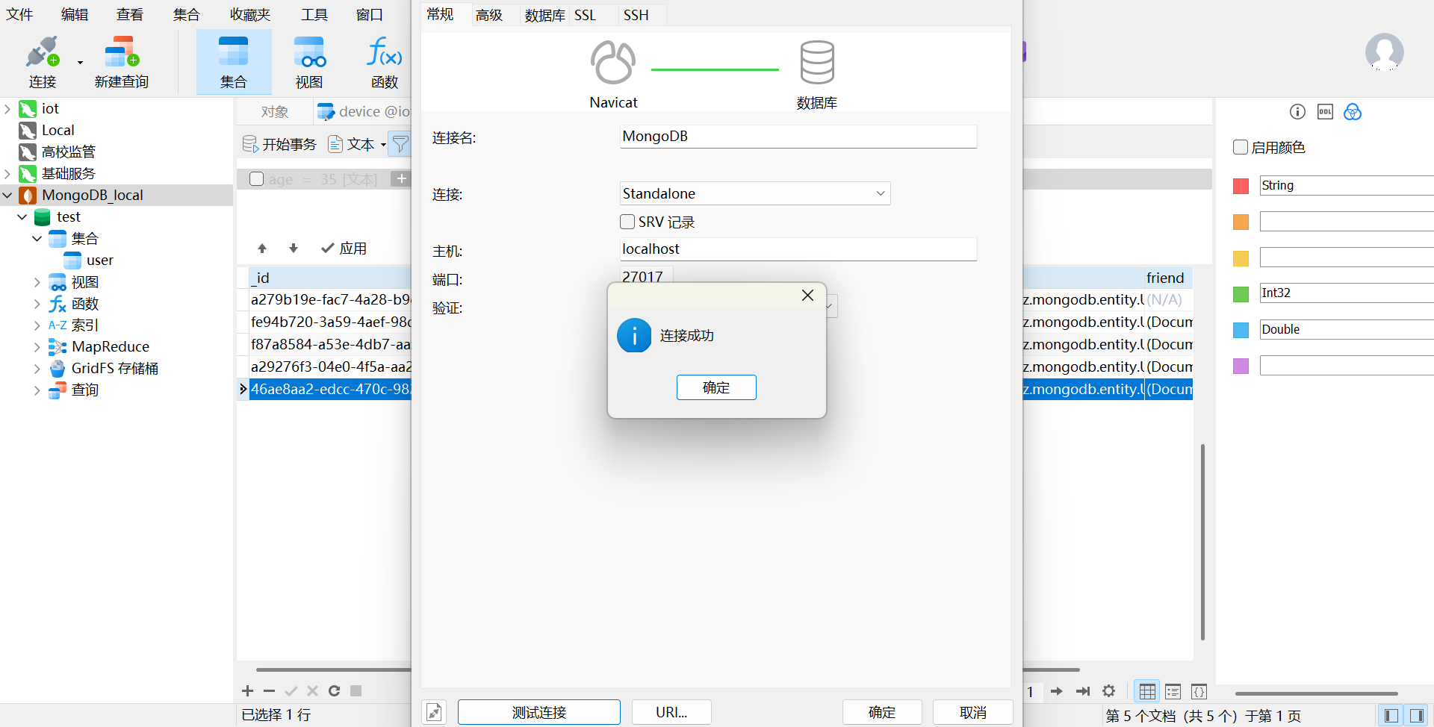Toggle left sidebar pane icon
The image size is (1434, 727).
pos(1391,716)
